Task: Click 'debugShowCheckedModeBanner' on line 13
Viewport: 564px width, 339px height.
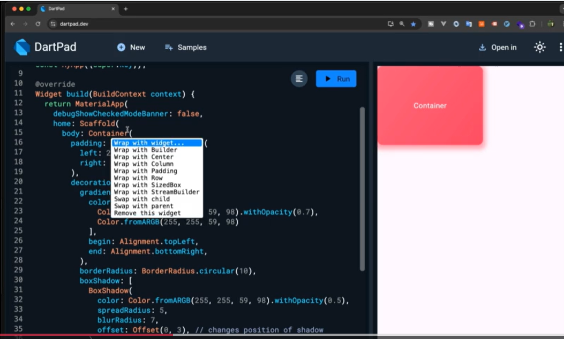Action: point(110,113)
